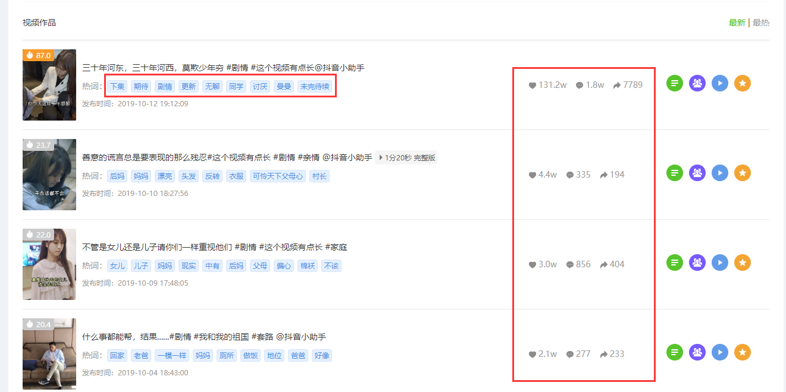Select the 可怜天下父母心 tag
786x392 pixels.
[278, 176]
